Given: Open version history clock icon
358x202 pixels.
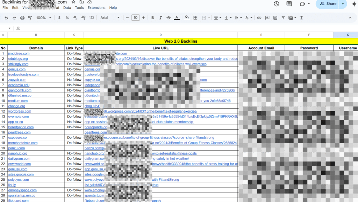Looking at the screenshot, I should [277, 4].
